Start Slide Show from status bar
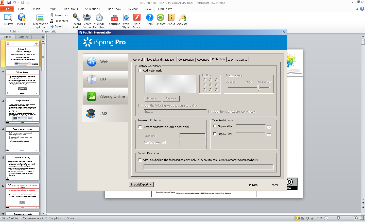 tap(312, 218)
